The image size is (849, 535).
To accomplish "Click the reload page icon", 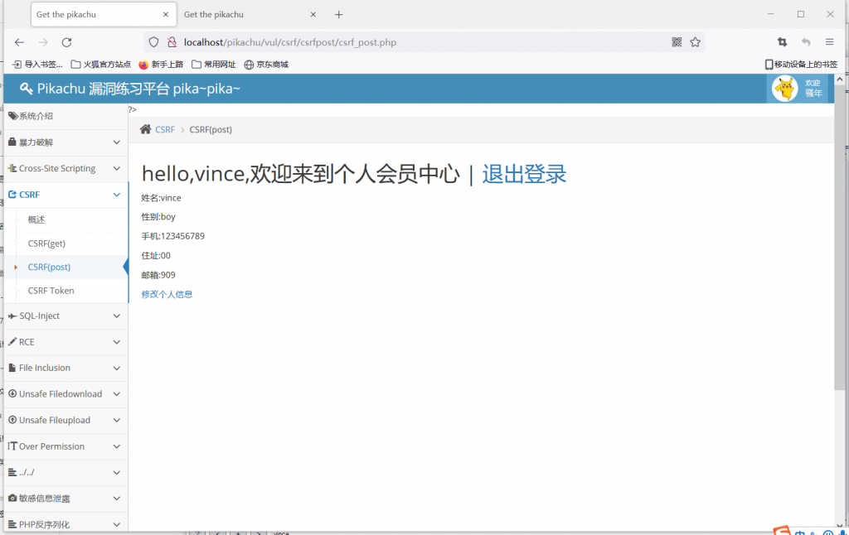I will tap(66, 42).
